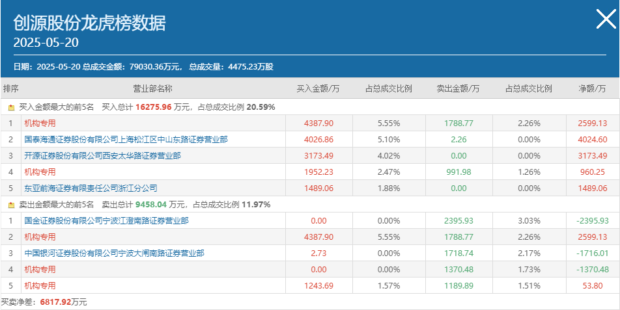Select the buy amount 4026.86 cell
This screenshot has width=620, height=310.
[318, 140]
